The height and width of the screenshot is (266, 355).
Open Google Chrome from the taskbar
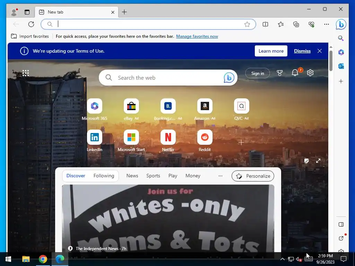coord(43,259)
